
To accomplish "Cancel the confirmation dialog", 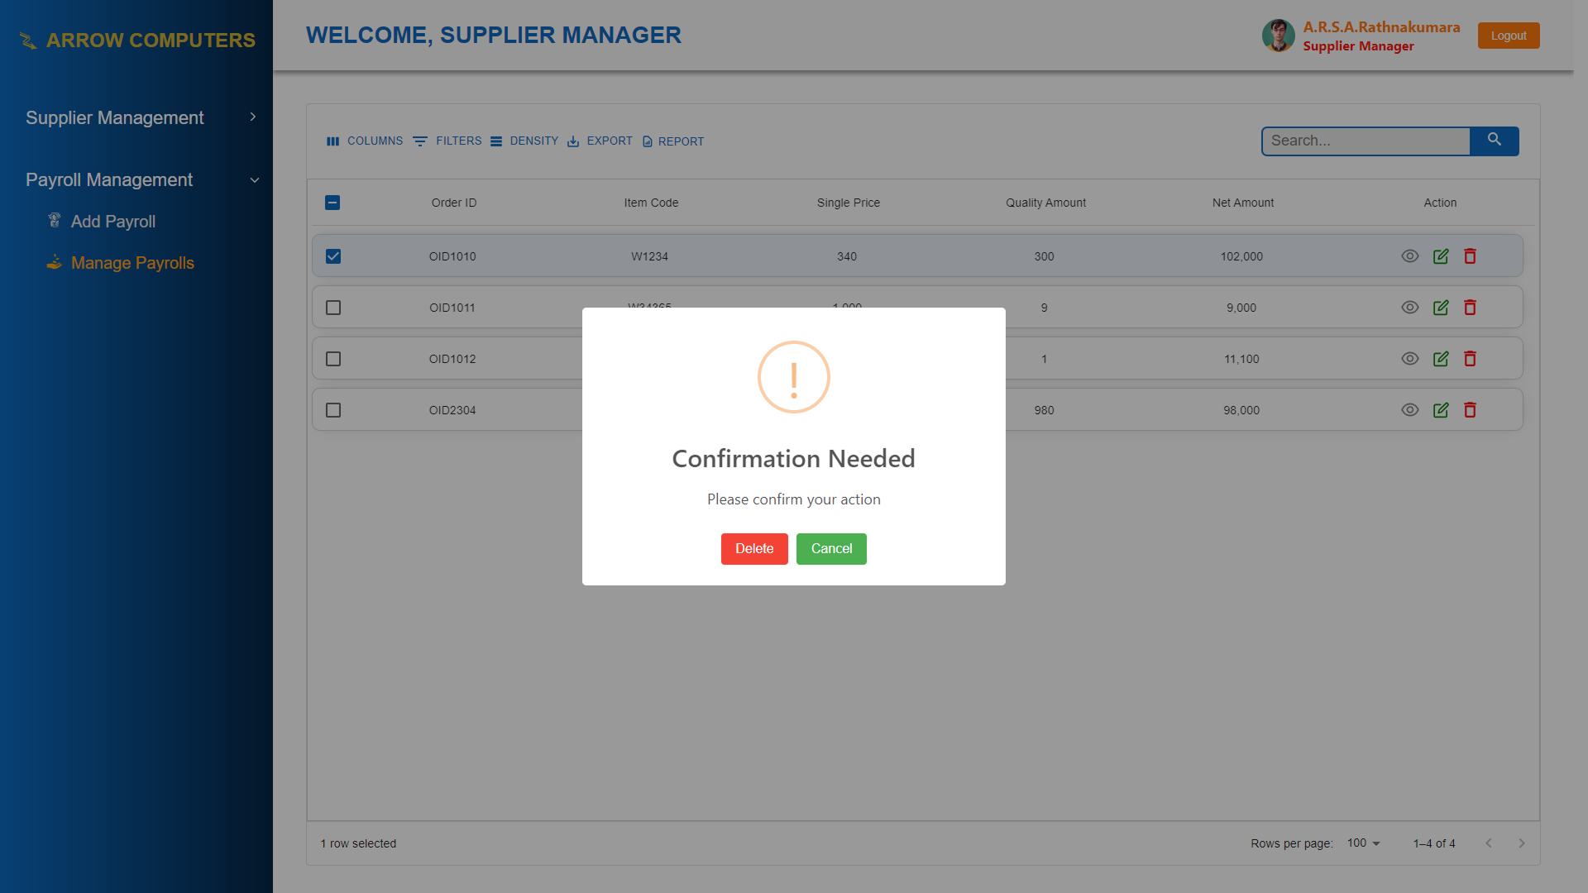I will [830, 548].
